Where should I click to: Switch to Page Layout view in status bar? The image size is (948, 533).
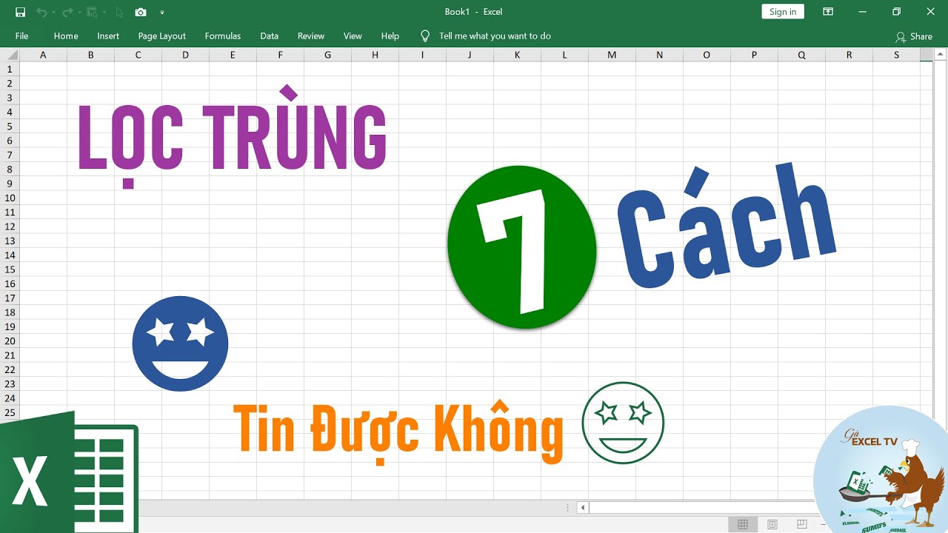(772, 525)
